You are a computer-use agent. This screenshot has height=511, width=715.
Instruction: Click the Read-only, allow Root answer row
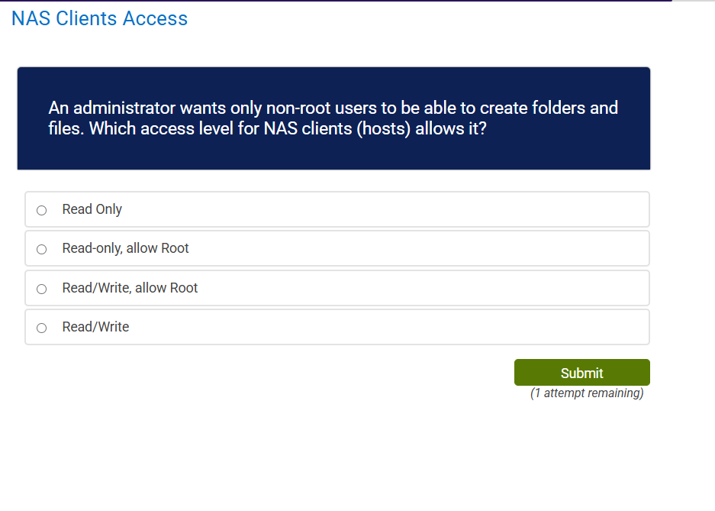(337, 248)
